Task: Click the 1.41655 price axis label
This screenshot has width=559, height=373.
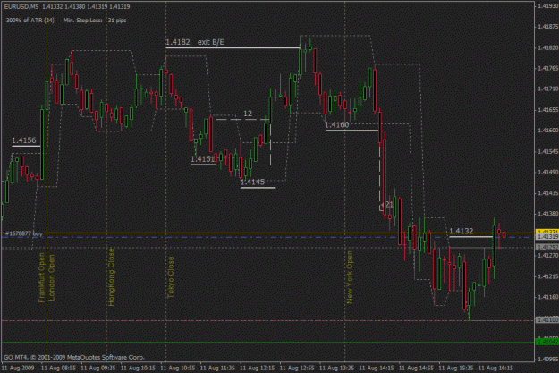Action: tap(548, 110)
